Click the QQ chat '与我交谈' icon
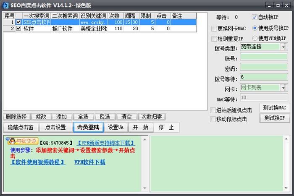This screenshot has width=294, height=196. click(22, 141)
